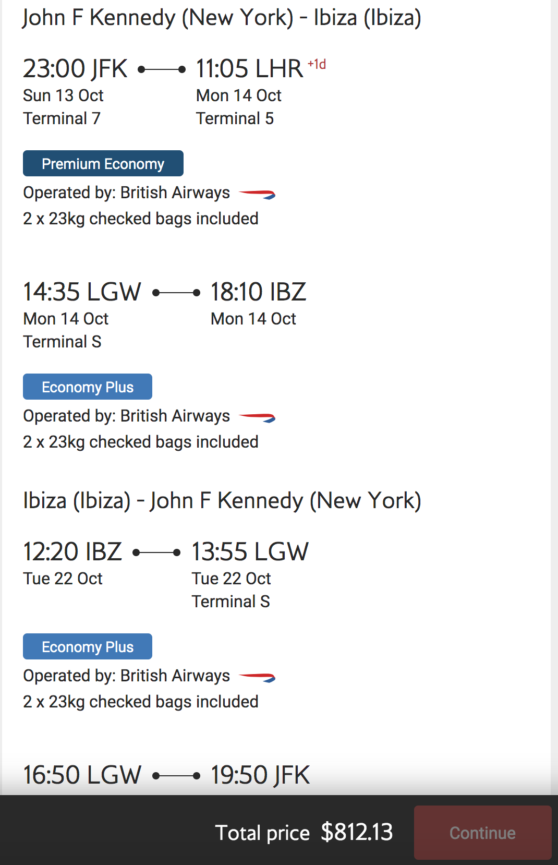Viewport: 558px width, 865px height.
Task: Click the 19:50 JFK arrival time
Action: coord(260,775)
